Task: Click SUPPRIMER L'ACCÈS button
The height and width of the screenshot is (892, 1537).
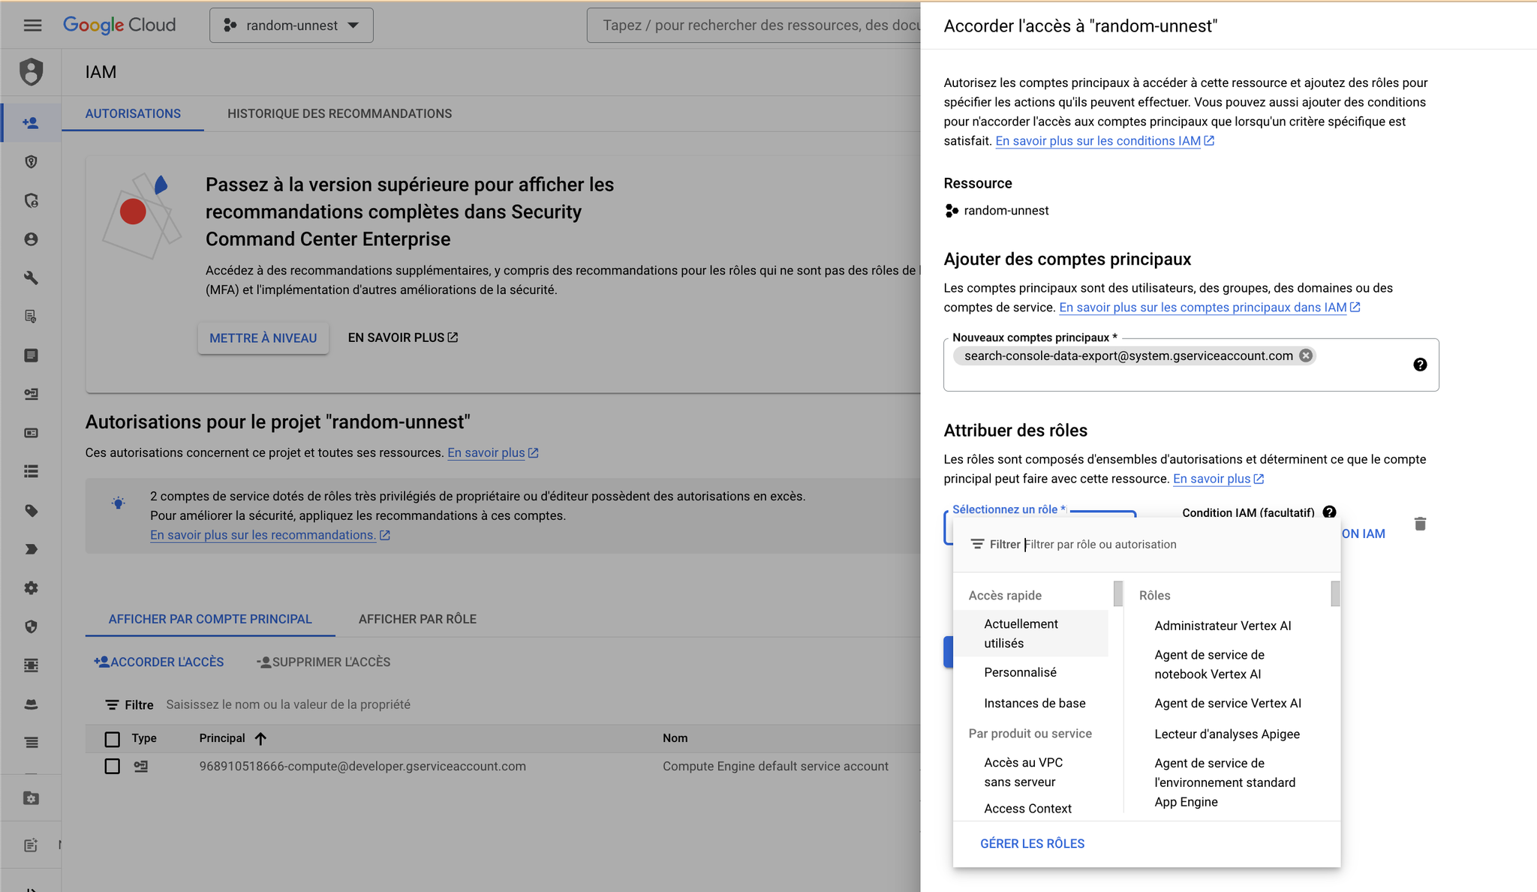Action: click(323, 662)
